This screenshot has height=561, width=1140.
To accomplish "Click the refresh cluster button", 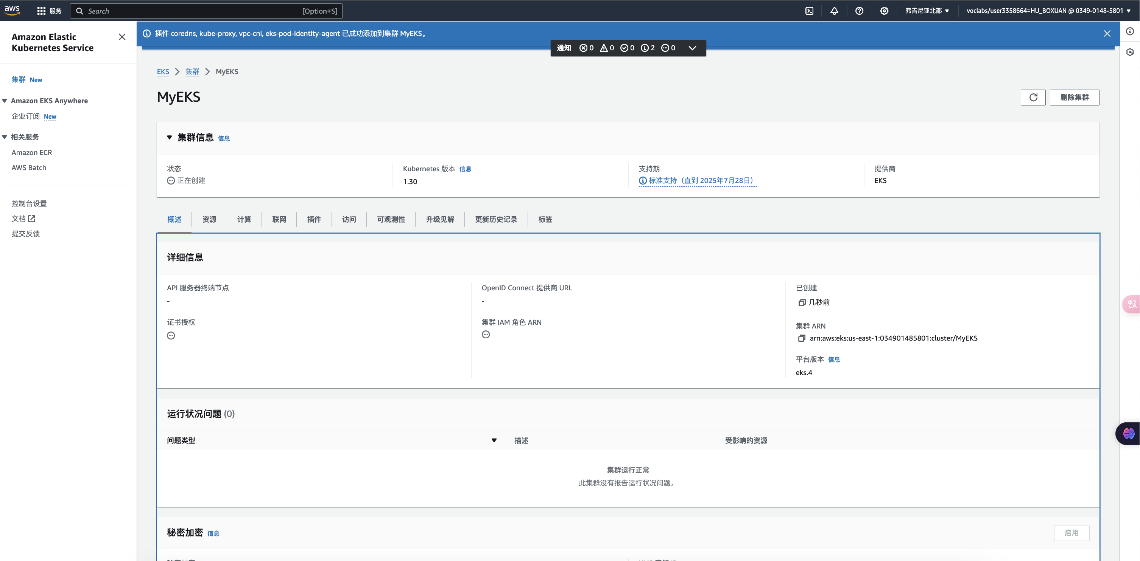I will pyautogui.click(x=1033, y=97).
